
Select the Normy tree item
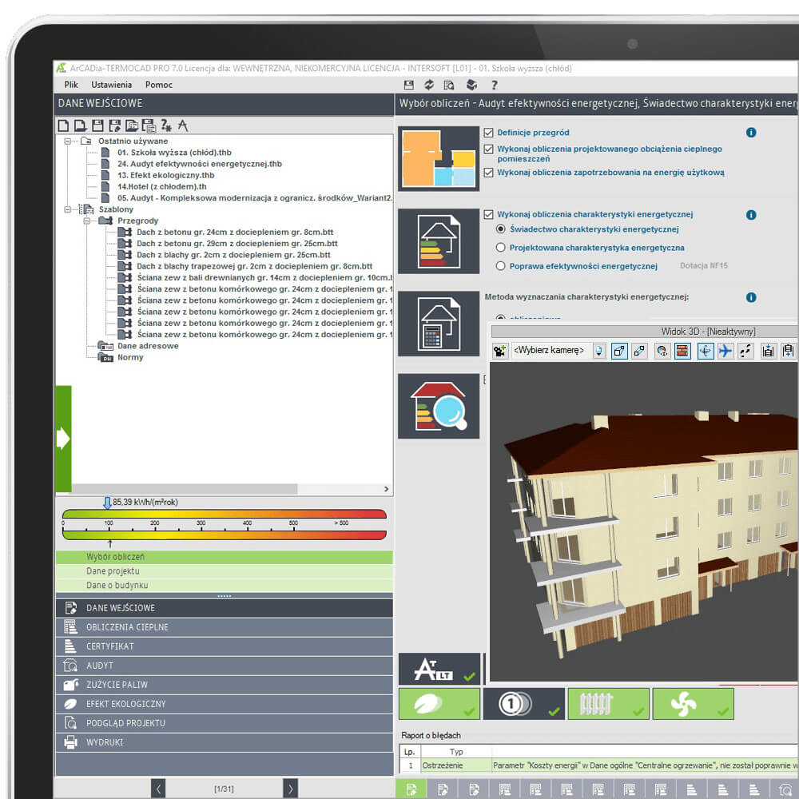pyautogui.click(x=130, y=358)
